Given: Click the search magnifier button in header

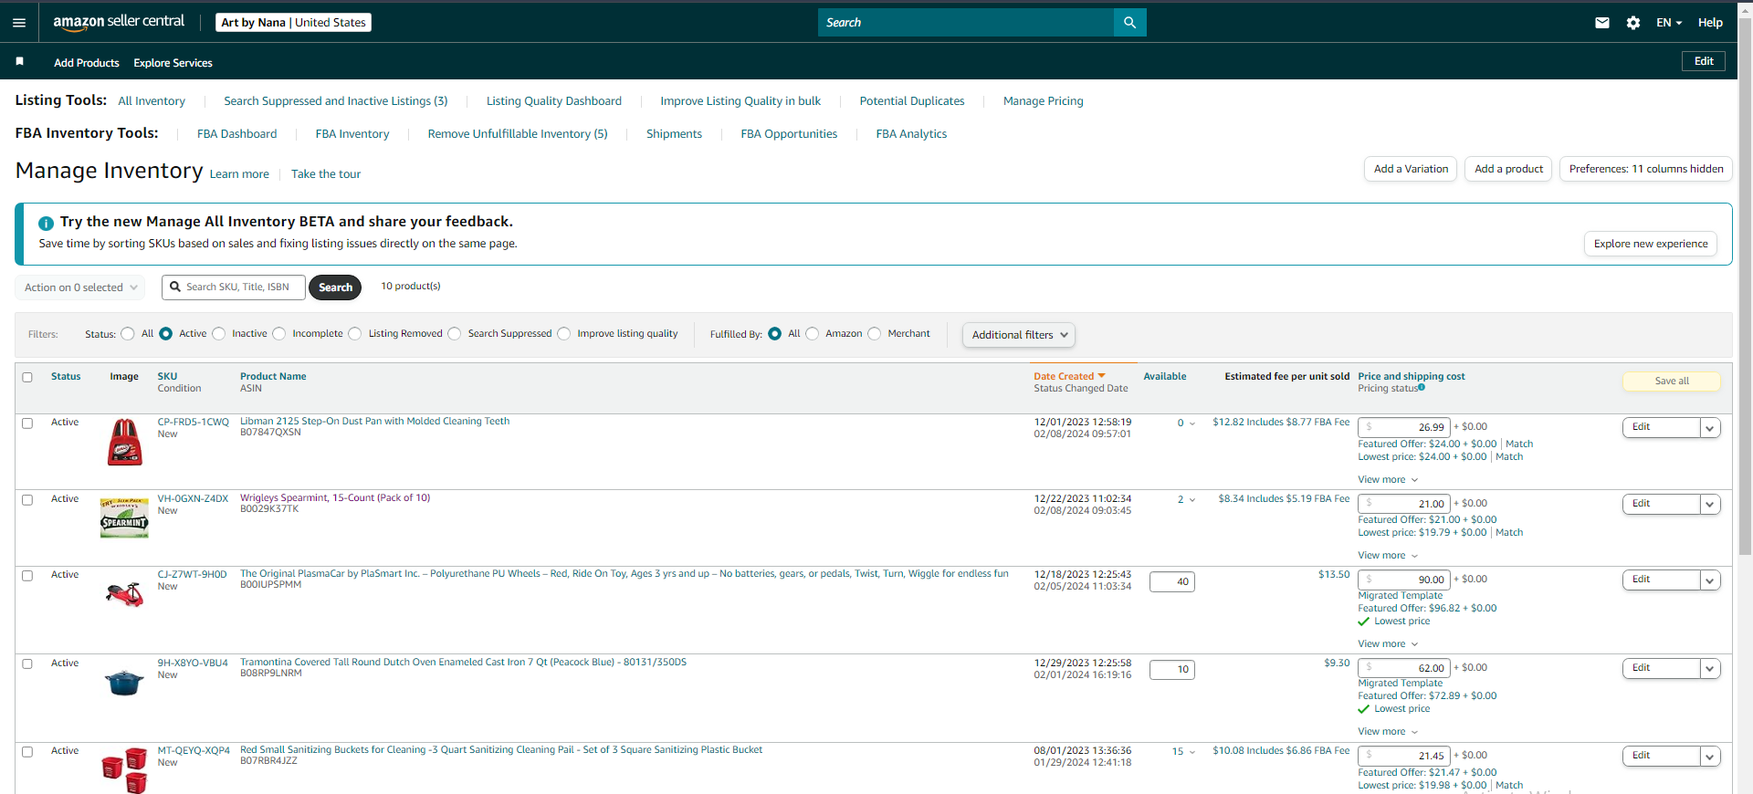Looking at the screenshot, I should click(1129, 23).
